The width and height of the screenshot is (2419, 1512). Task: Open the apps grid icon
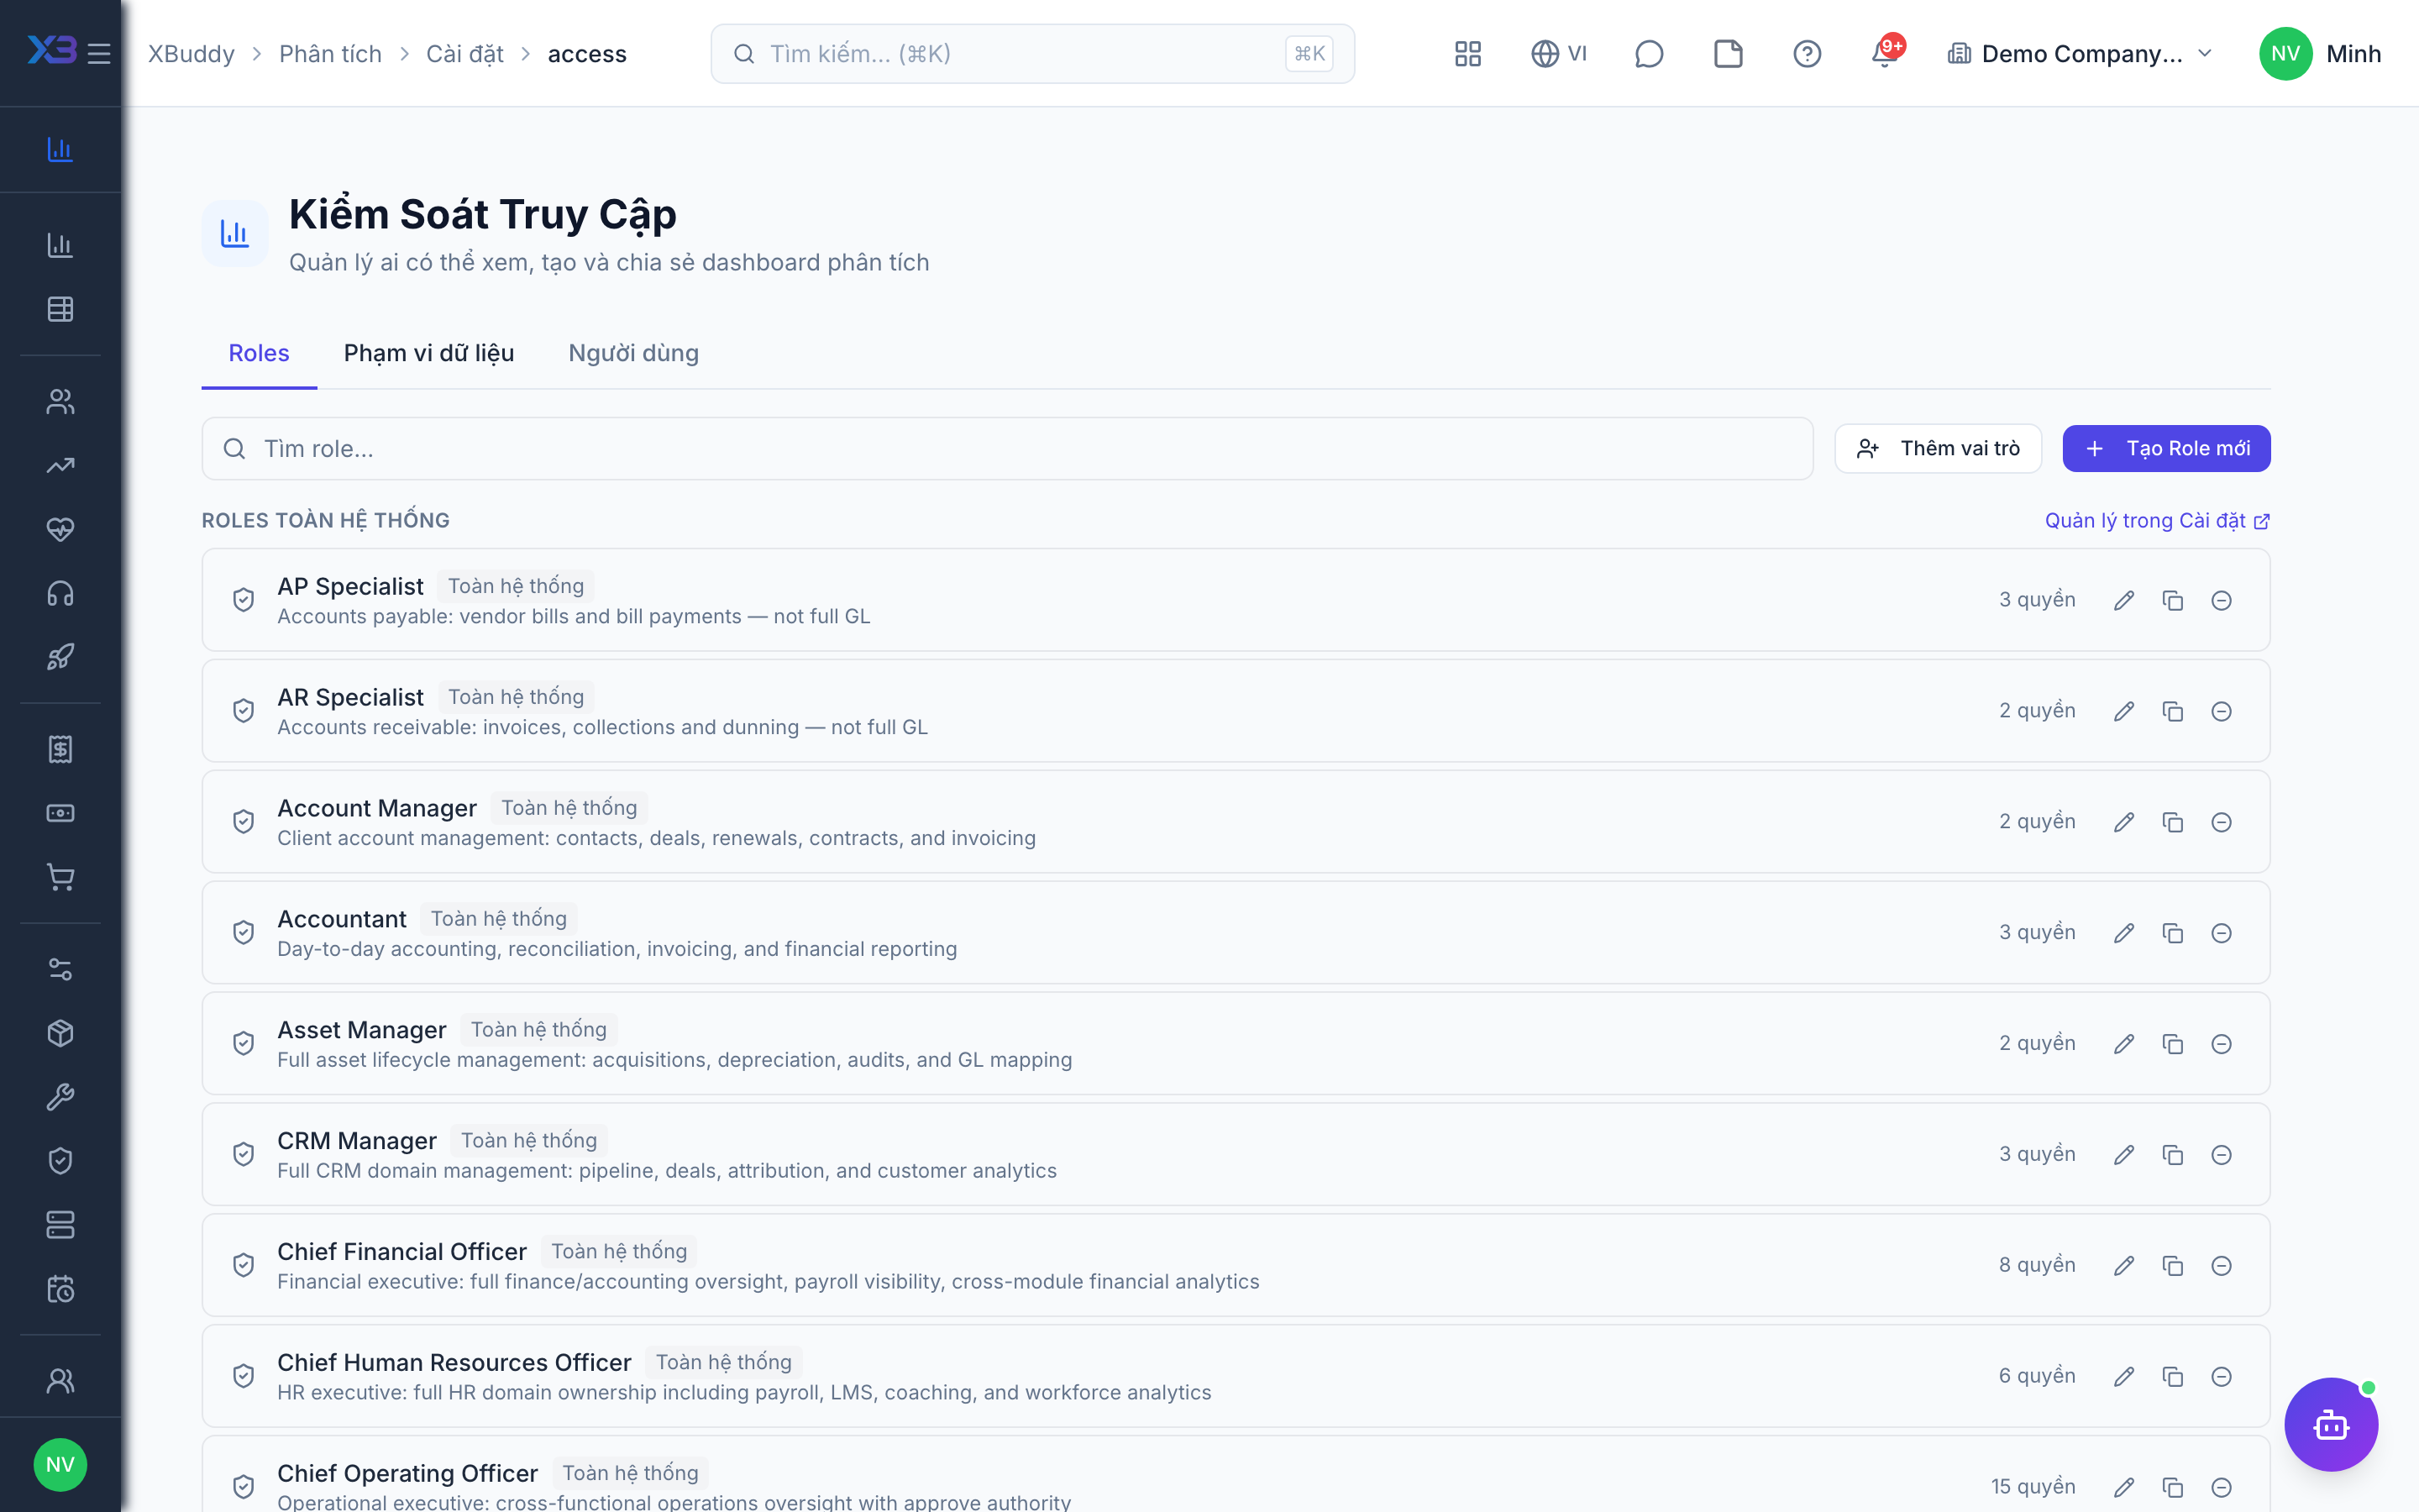point(1467,53)
